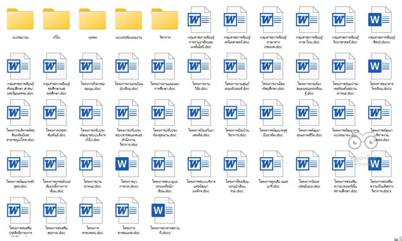Viewport: 402px width, 241px height.
Task: Click the โครงการพัฒนาบริหารงานบุคคล.doc document icon
Action: tap(380, 112)
